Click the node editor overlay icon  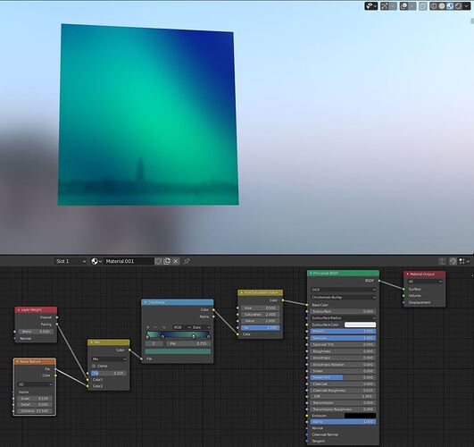click(x=453, y=261)
